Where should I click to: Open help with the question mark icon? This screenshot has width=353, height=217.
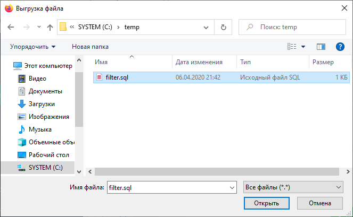(x=340, y=47)
